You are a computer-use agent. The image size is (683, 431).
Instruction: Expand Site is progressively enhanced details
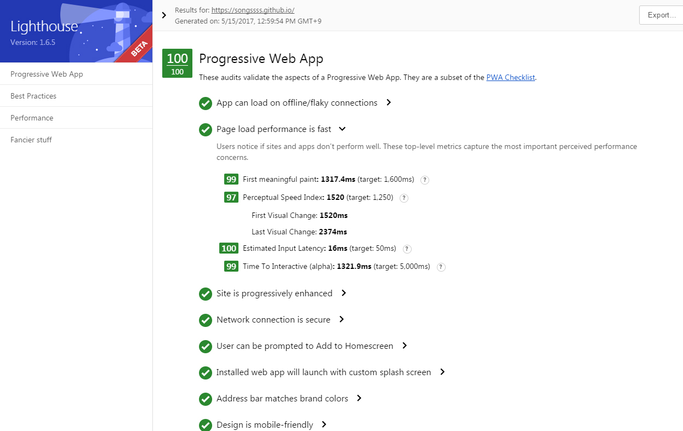[x=344, y=293]
